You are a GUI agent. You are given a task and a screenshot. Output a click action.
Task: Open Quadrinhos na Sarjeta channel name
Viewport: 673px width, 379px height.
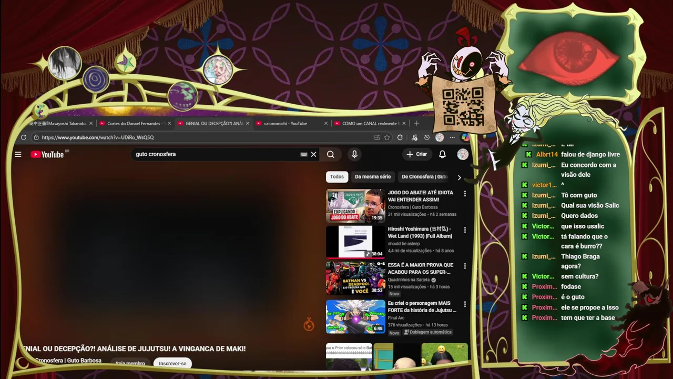point(409,280)
